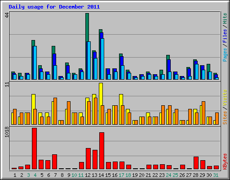The height and width of the screenshot is (180, 230).
Task: Click the yellow visits bar for day 14
Action: coord(101,94)
